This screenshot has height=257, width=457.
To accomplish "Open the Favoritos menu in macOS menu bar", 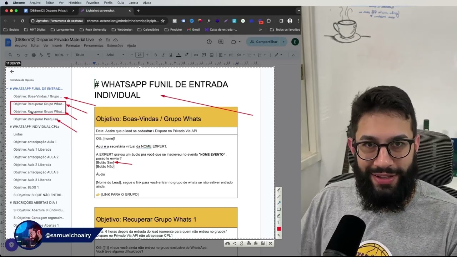I will point(93,2).
